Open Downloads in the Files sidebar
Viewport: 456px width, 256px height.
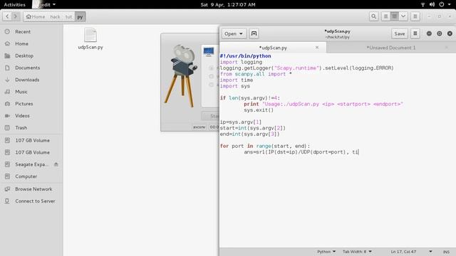click(x=27, y=80)
